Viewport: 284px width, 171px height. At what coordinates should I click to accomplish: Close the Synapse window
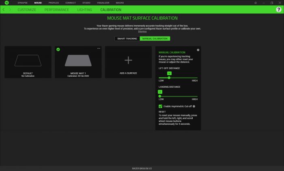280,3
